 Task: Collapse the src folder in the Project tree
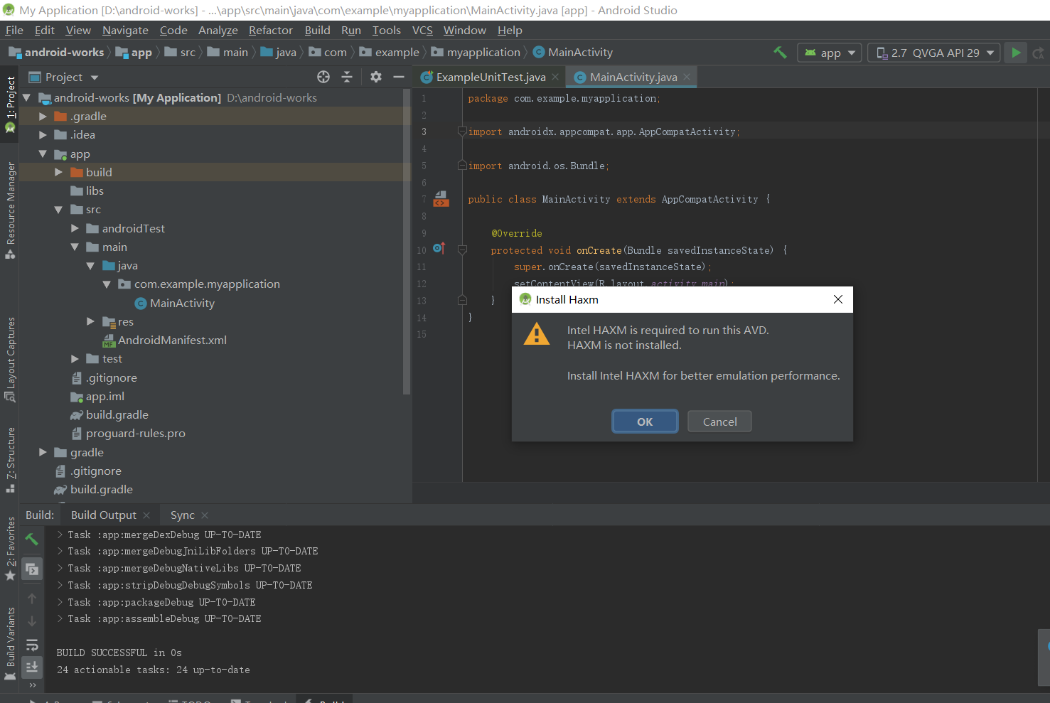[x=58, y=209]
